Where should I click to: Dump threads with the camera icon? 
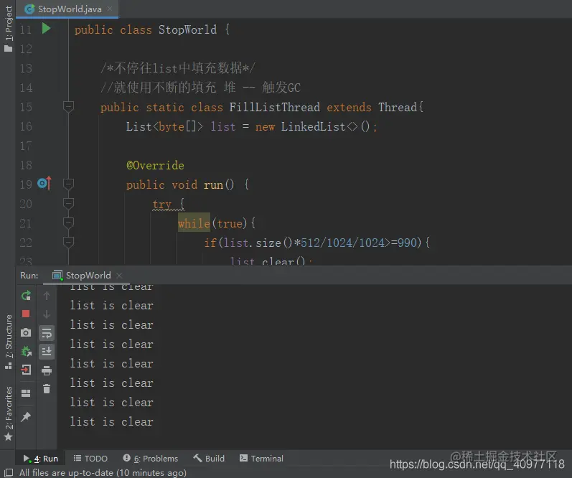point(26,332)
